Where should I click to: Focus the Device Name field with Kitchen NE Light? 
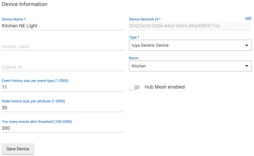pyautogui.click(x=63, y=26)
